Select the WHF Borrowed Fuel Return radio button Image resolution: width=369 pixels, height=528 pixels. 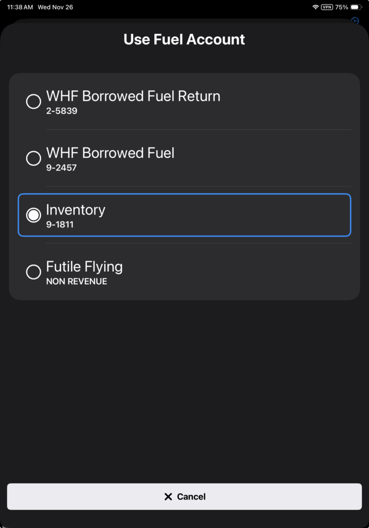point(34,102)
